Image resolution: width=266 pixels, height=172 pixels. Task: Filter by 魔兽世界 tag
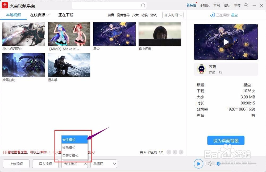pos(123,15)
